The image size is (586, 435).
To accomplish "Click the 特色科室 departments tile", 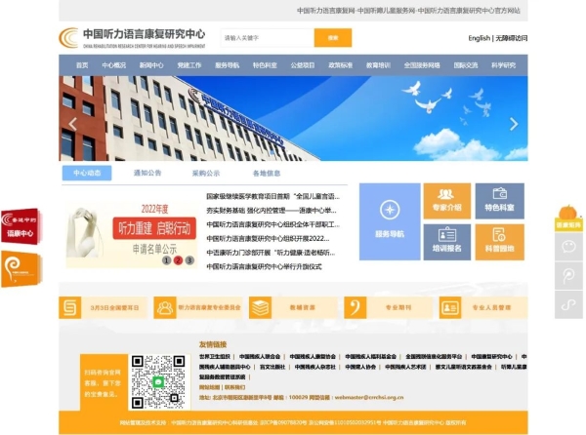I will coord(500,201).
